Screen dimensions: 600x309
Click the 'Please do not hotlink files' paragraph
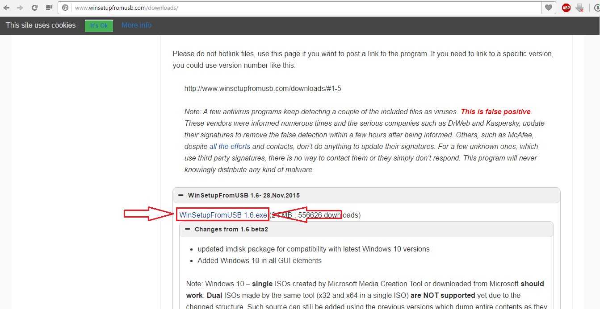click(363, 59)
